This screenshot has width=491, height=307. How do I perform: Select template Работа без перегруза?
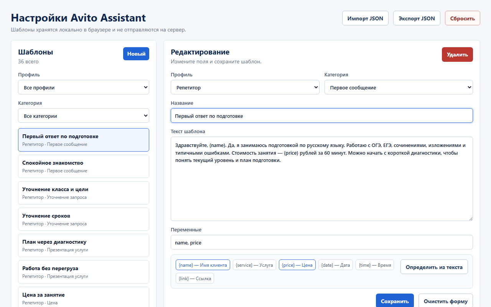(x=84, y=272)
